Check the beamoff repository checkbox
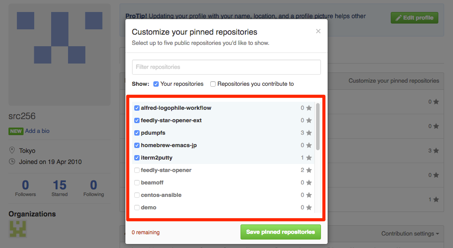The width and height of the screenshot is (453, 248). click(x=137, y=183)
